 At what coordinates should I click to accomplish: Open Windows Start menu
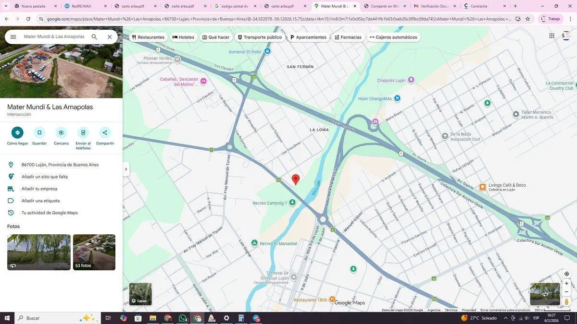[x=7, y=318]
